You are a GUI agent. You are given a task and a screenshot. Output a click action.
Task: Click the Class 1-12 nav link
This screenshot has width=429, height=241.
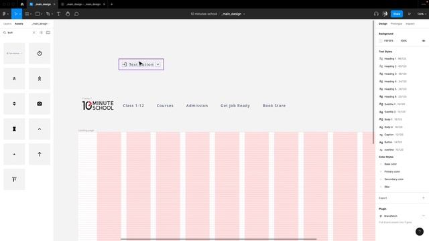click(x=133, y=106)
